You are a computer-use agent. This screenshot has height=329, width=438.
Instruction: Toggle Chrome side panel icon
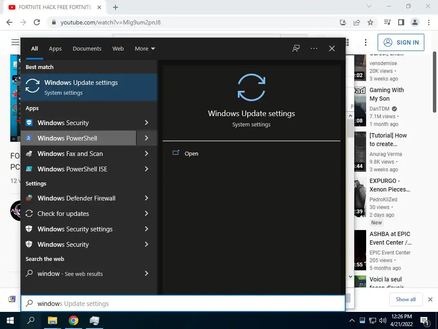[x=401, y=22]
